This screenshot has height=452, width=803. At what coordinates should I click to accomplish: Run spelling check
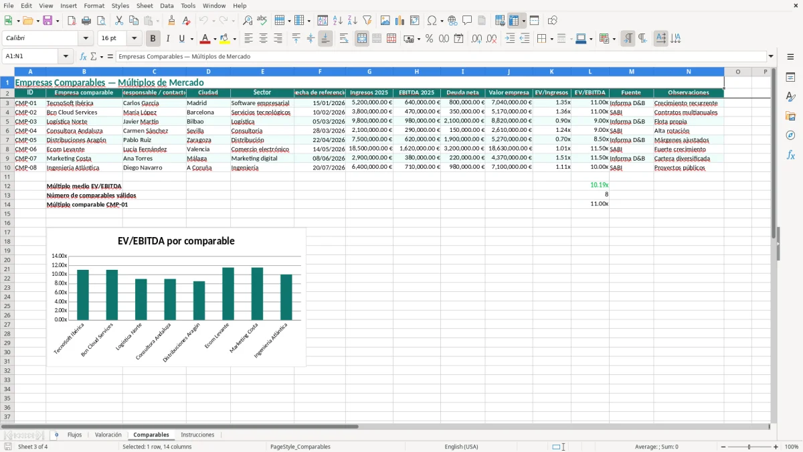tap(262, 21)
